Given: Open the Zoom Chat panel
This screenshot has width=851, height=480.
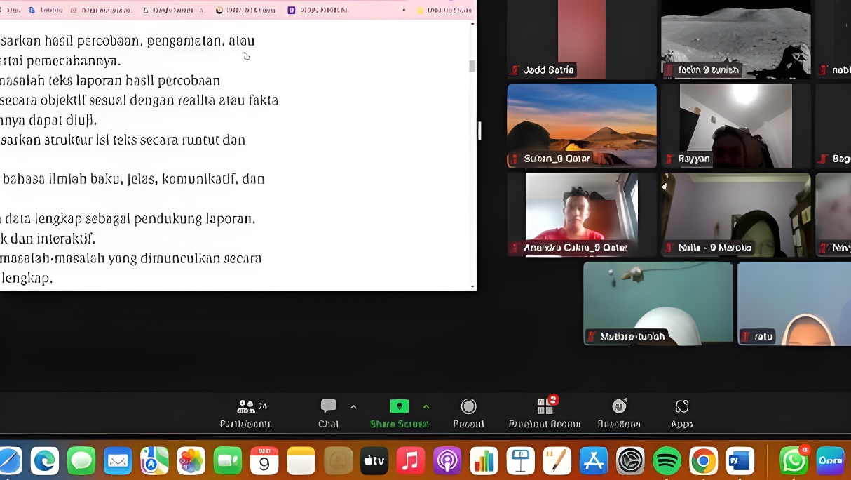Looking at the screenshot, I should 328,413.
